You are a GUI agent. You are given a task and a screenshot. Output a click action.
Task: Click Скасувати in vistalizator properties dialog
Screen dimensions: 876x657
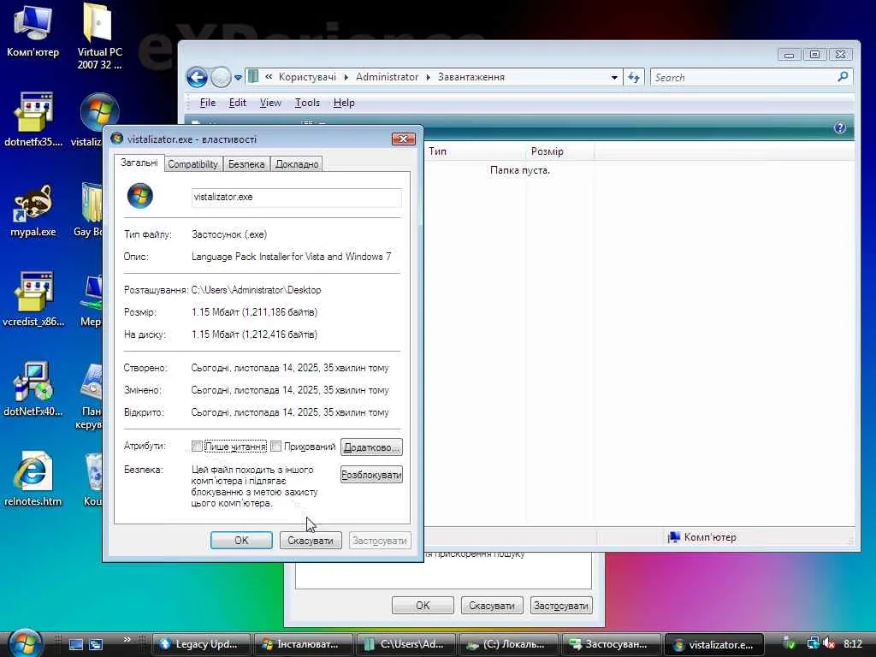[311, 541]
